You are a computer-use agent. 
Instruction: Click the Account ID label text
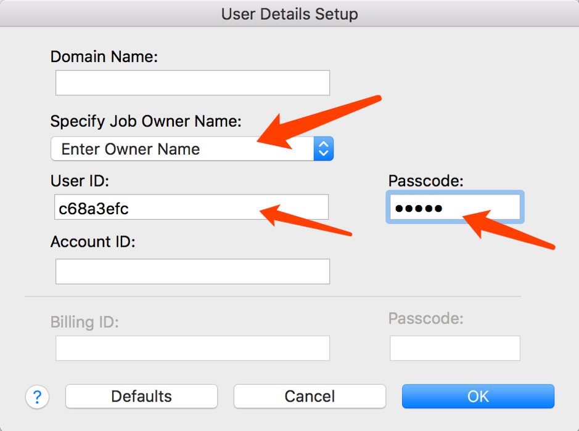point(92,242)
